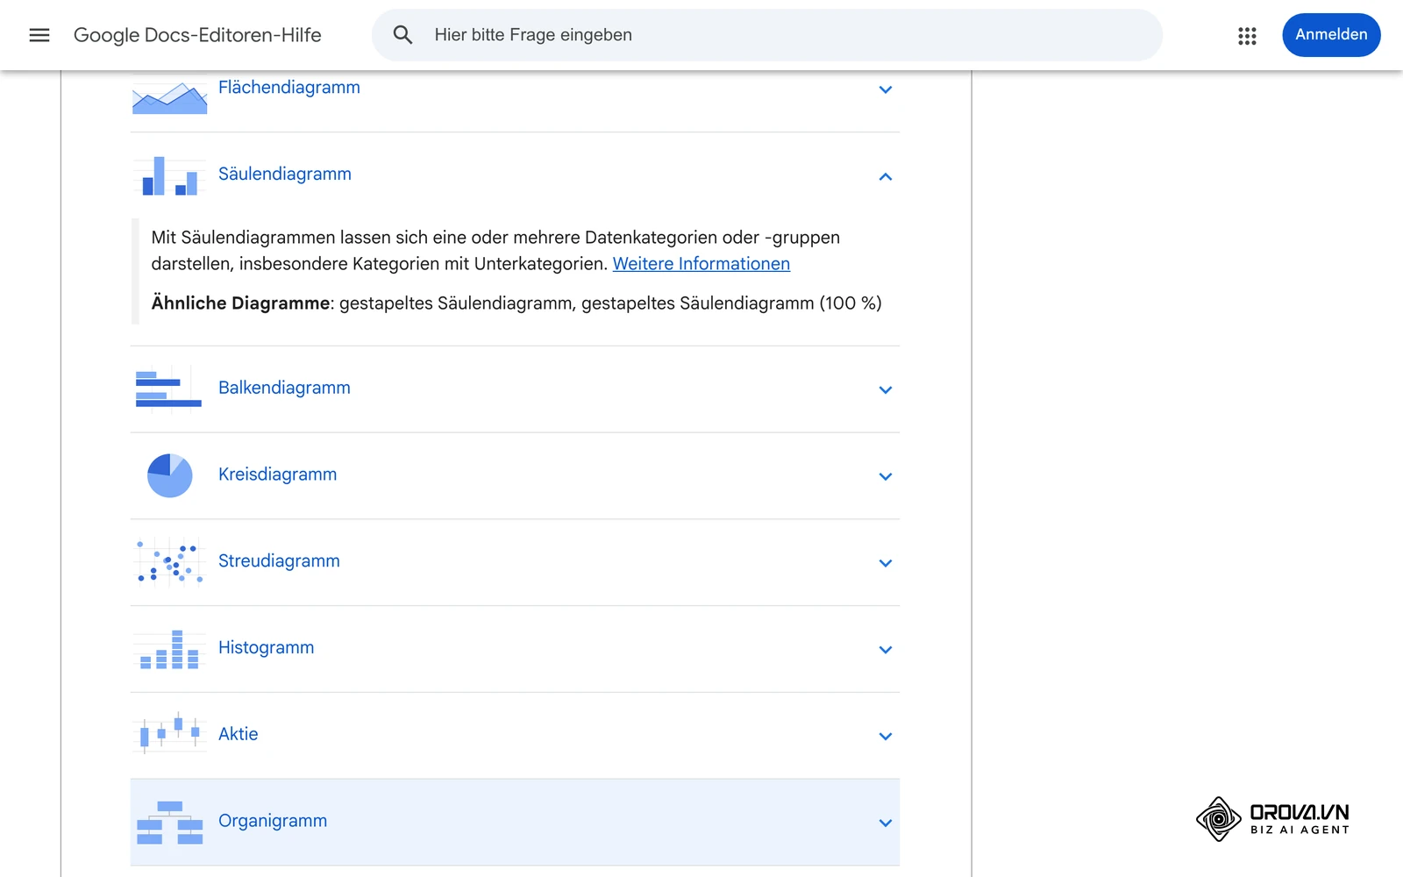Expand the Aktie section chevron
The image size is (1403, 877).
[886, 737]
